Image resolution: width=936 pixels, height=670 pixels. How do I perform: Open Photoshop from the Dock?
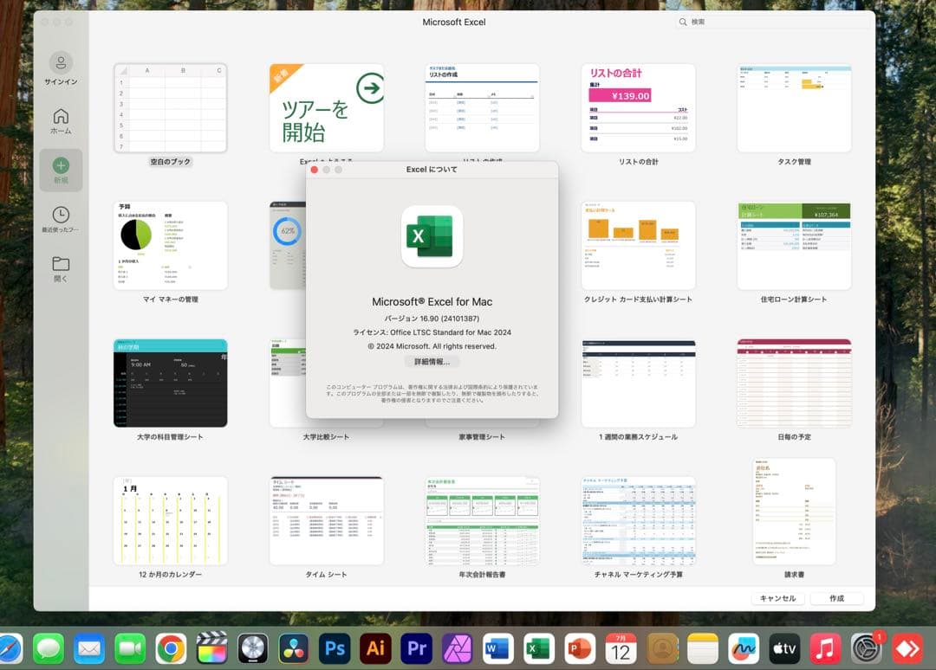pyautogui.click(x=336, y=649)
